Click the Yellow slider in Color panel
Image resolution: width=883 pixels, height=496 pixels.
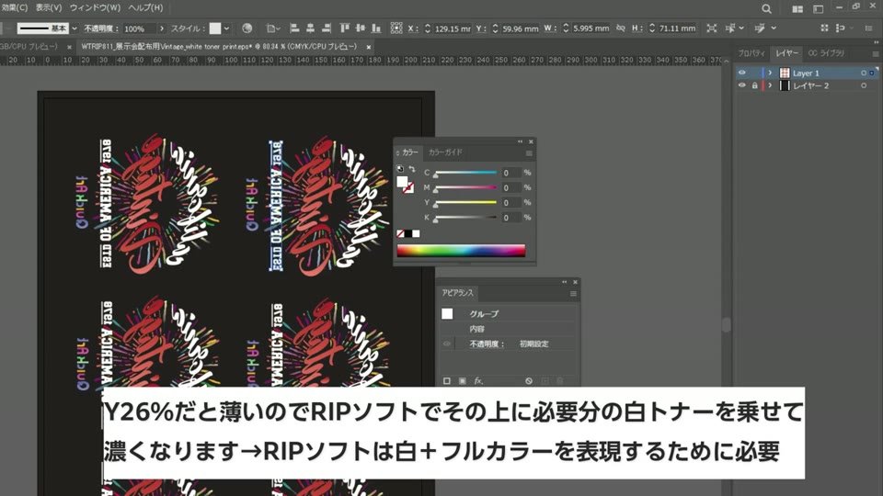465,202
